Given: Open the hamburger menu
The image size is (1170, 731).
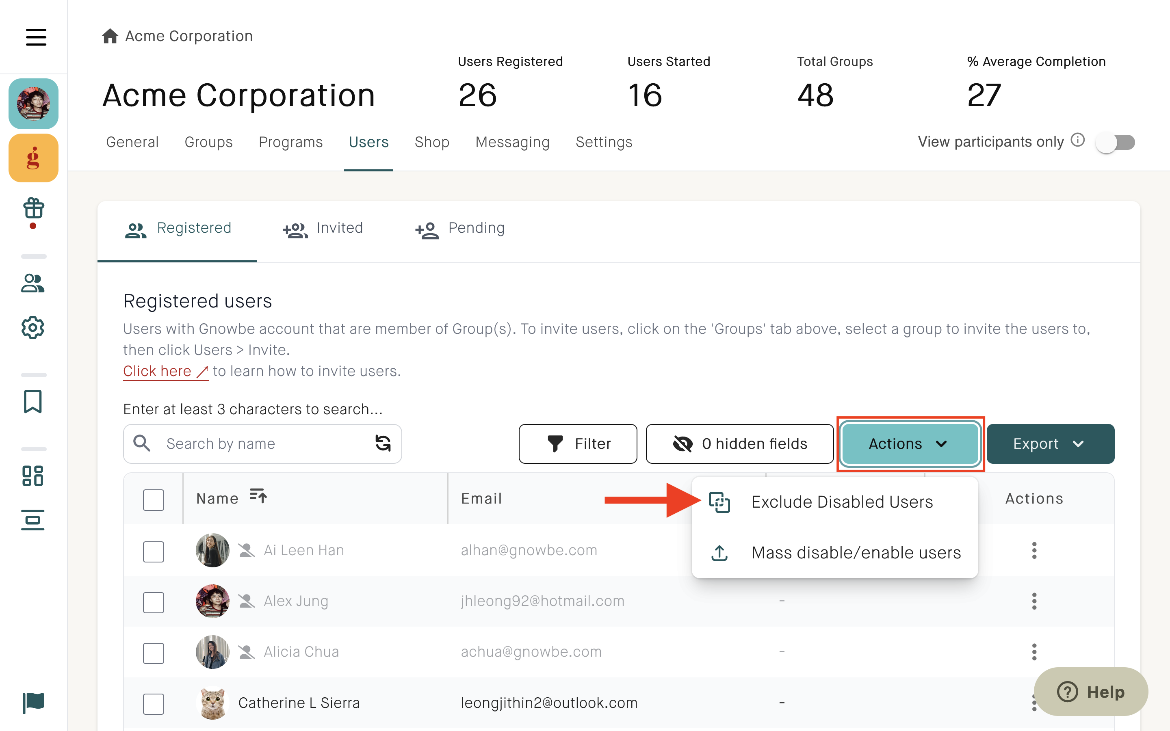Looking at the screenshot, I should tap(36, 37).
